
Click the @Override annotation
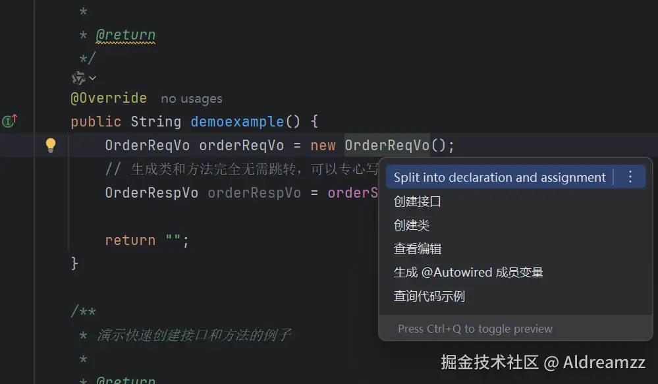click(109, 98)
